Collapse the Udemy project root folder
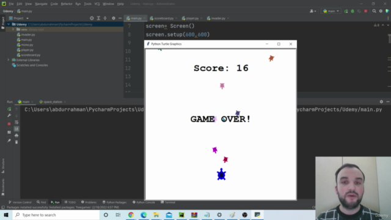 tap(9, 24)
